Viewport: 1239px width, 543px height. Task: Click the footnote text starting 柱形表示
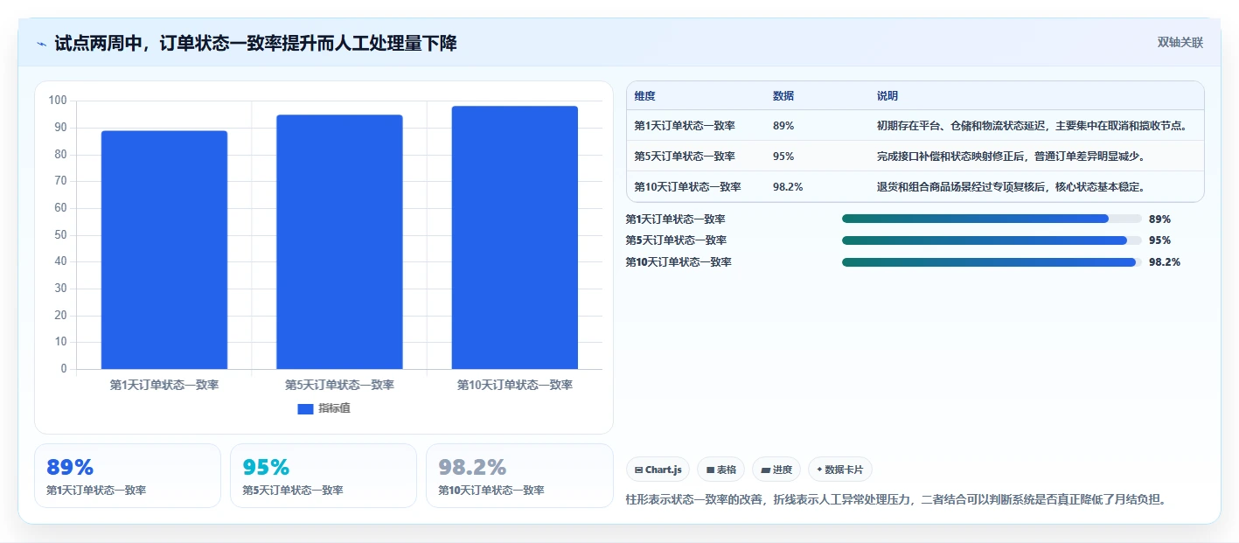pos(896,500)
